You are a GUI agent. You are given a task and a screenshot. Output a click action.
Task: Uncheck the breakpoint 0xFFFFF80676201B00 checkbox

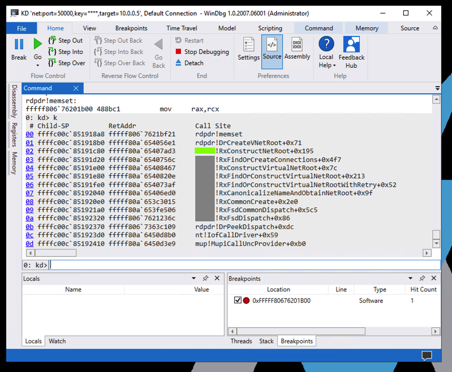tap(237, 301)
